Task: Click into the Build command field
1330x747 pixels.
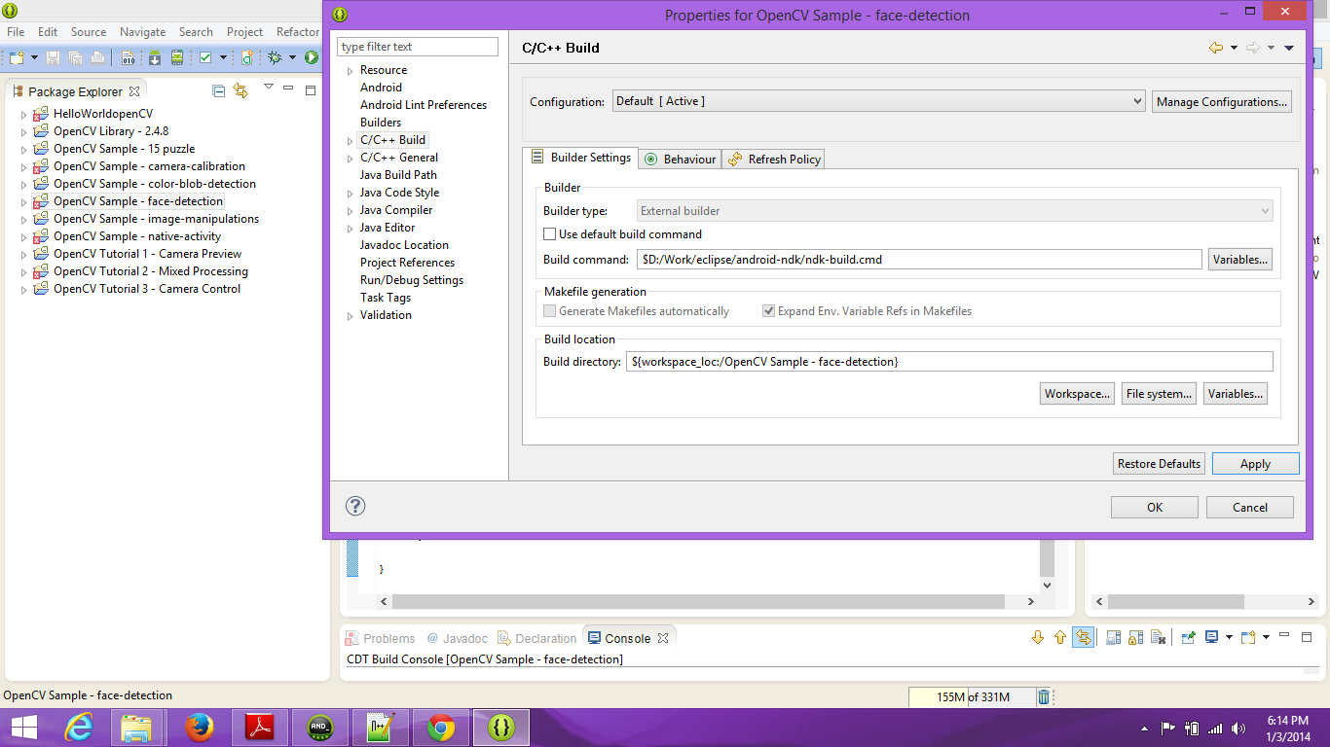Action: (x=919, y=260)
